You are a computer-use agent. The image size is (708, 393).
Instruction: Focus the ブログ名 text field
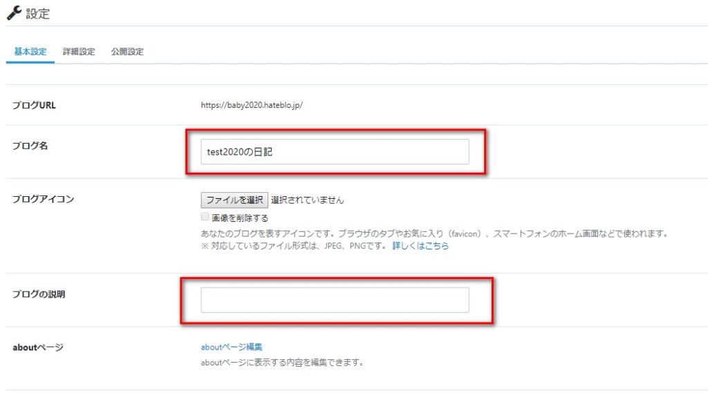[x=335, y=151]
